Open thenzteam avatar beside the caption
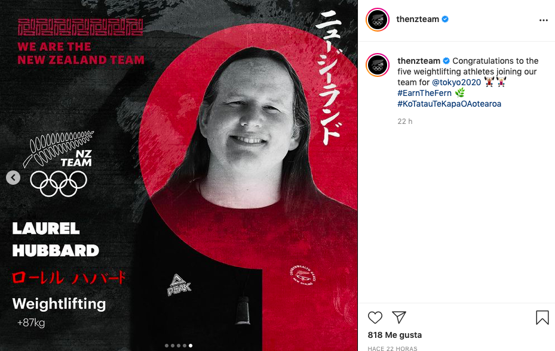The width and height of the screenshot is (555, 351). 378,65
